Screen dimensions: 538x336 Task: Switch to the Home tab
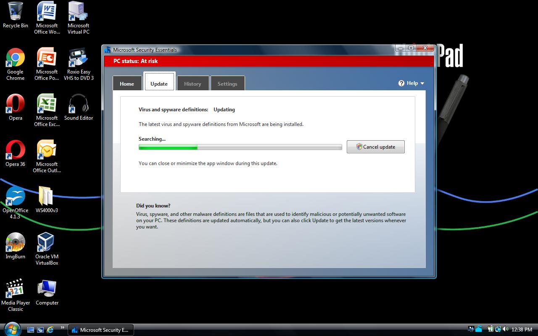coord(127,83)
